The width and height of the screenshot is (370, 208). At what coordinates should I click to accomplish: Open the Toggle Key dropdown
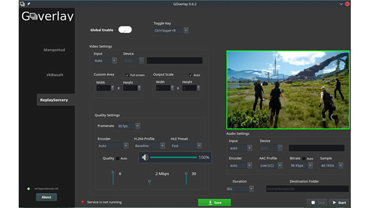click(x=171, y=30)
